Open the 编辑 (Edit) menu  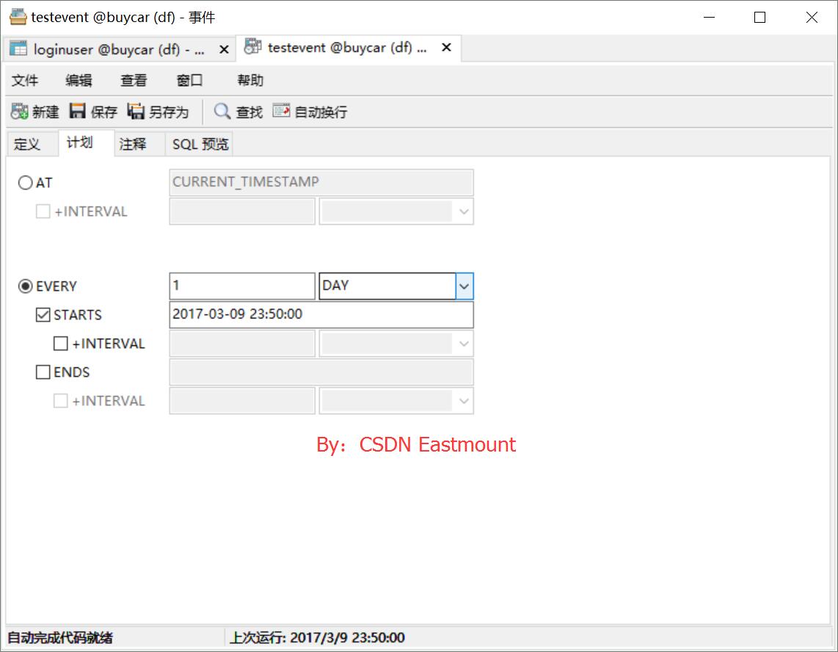click(79, 80)
